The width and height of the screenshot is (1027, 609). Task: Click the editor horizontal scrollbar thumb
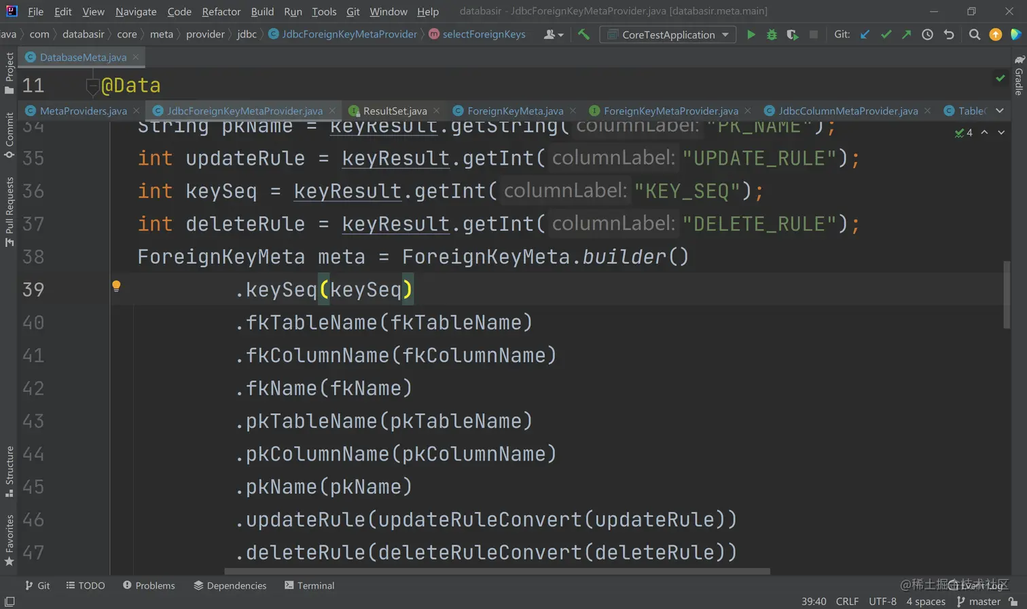click(497, 571)
